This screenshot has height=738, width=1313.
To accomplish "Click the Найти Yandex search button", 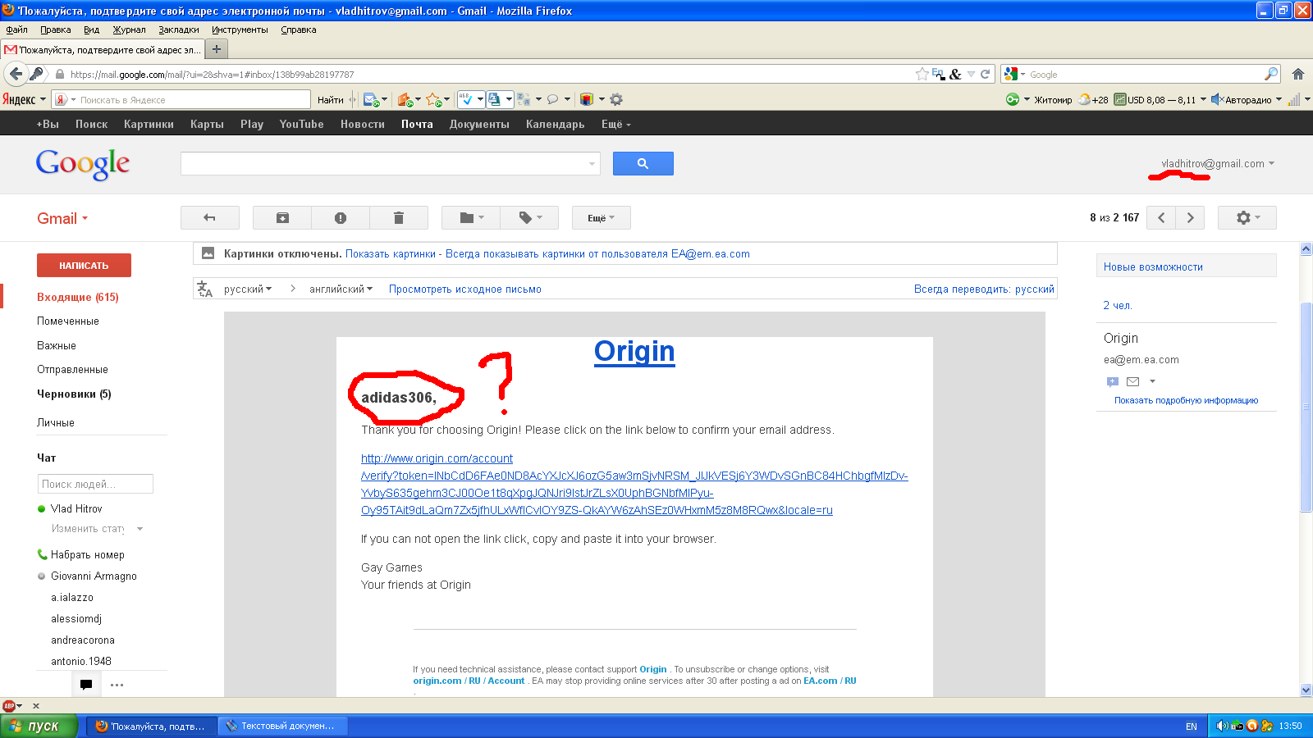I will [331, 100].
